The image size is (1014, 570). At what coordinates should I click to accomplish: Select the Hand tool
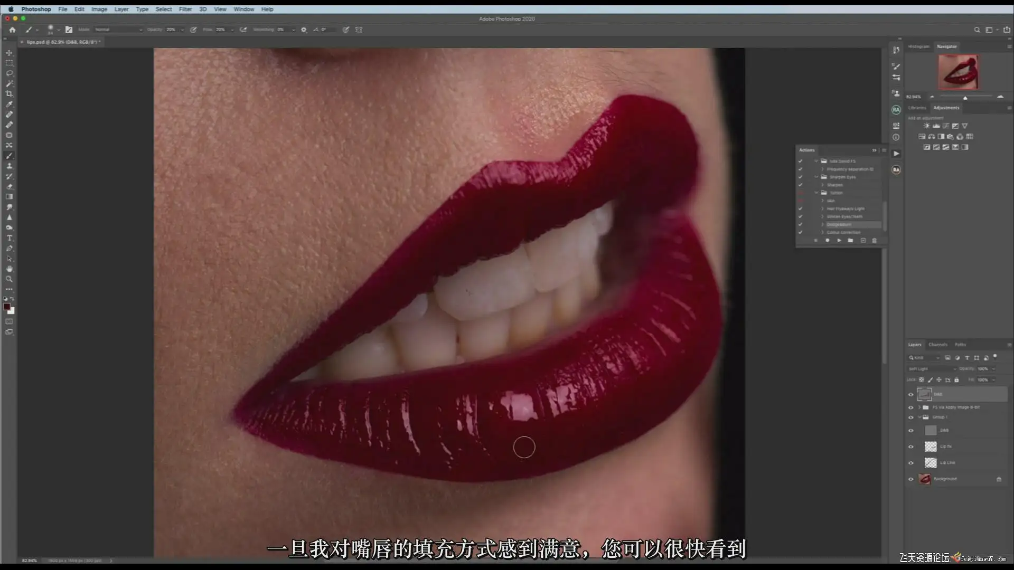coord(9,269)
